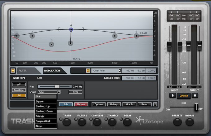This screenshot has width=211, height=136.
Task: Toggle the red Bypass module button
Action: pyautogui.click(x=81, y=104)
